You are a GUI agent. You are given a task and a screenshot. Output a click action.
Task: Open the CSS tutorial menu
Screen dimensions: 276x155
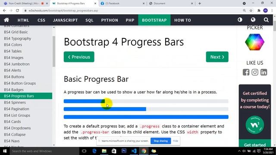click(41, 20)
